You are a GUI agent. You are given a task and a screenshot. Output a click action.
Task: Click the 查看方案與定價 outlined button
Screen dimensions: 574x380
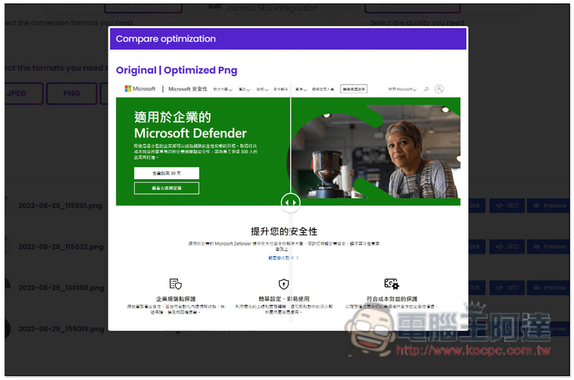(166, 188)
